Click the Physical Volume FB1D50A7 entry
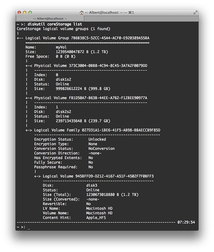Viewport: 214px width, 252px height. tap(86, 98)
